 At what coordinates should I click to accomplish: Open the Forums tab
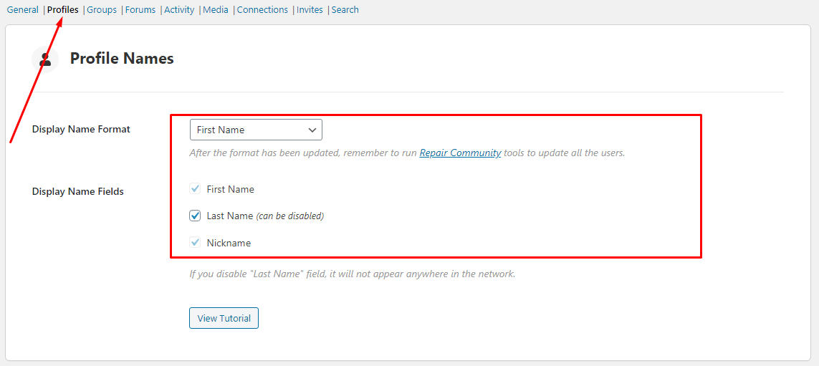coord(140,9)
